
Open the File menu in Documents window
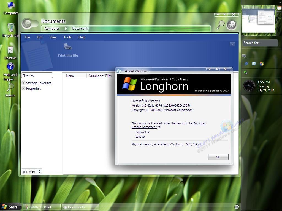click(x=27, y=37)
